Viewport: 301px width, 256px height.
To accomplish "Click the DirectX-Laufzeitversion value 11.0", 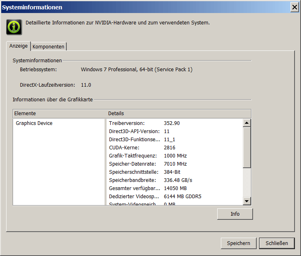I will click(86, 85).
